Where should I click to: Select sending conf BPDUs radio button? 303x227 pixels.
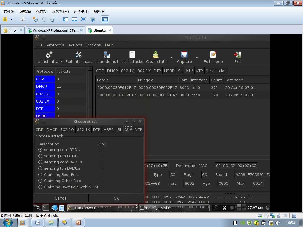40,162
